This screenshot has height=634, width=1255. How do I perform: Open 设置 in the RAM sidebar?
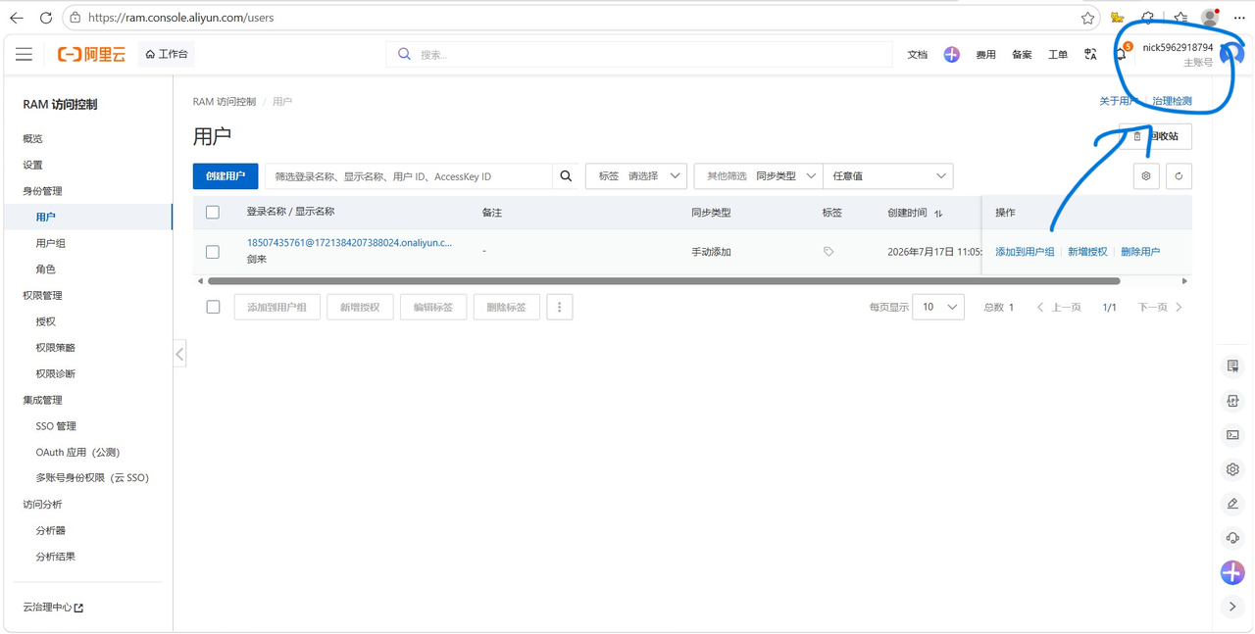click(32, 165)
